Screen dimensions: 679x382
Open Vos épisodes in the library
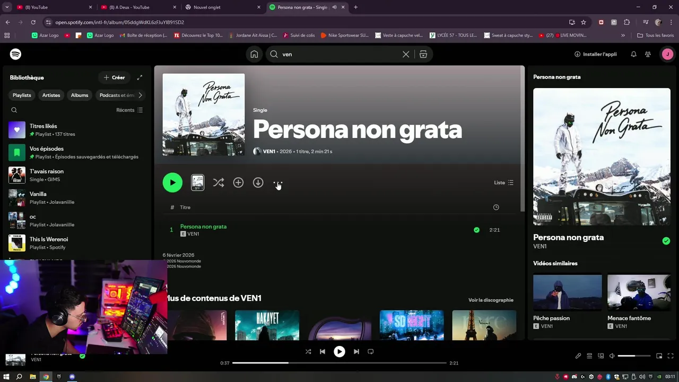point(77,153)
